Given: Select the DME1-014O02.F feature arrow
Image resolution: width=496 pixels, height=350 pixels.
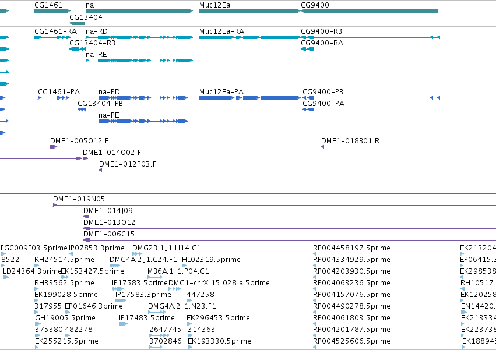Looking at the screenshot, I should coord(85,158).
